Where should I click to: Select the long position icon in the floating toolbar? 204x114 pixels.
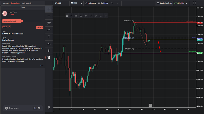point(81,16)
